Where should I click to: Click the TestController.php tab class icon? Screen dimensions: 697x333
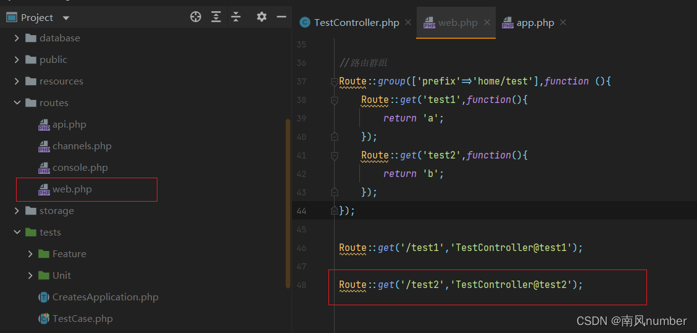[x=304, y=23]
